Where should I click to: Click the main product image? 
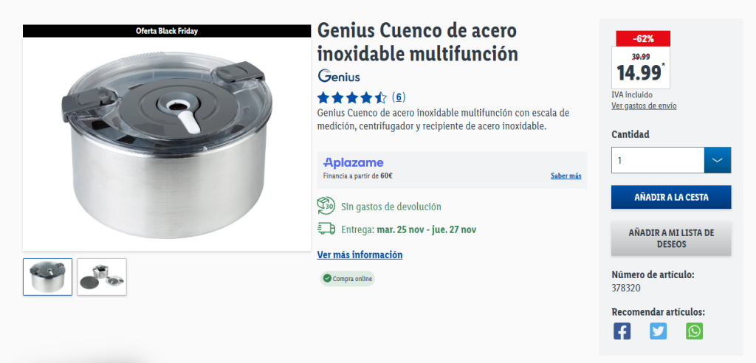click(167, 144)
